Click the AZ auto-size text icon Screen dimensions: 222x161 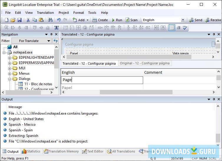(91, 28)
